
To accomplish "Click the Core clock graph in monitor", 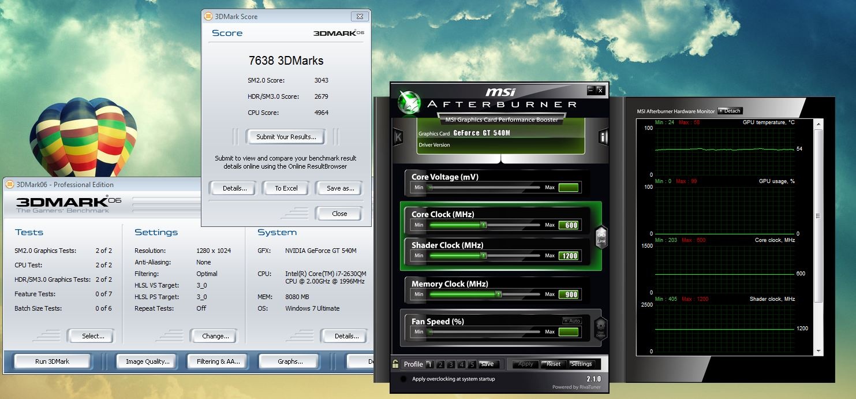I will [x=724, y=269].
